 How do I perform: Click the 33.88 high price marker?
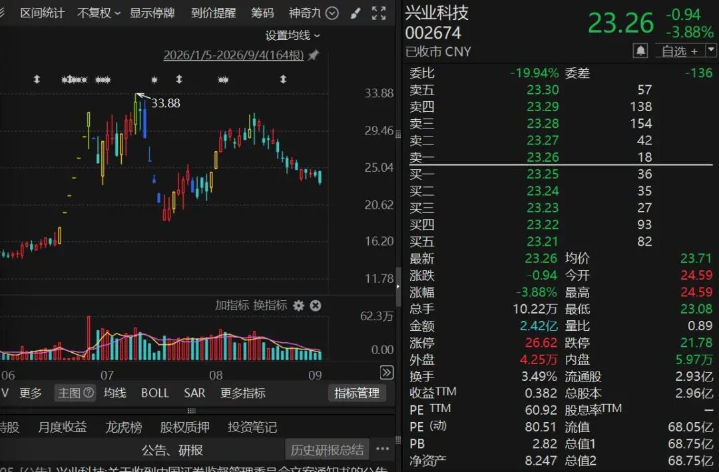(166, 103)
